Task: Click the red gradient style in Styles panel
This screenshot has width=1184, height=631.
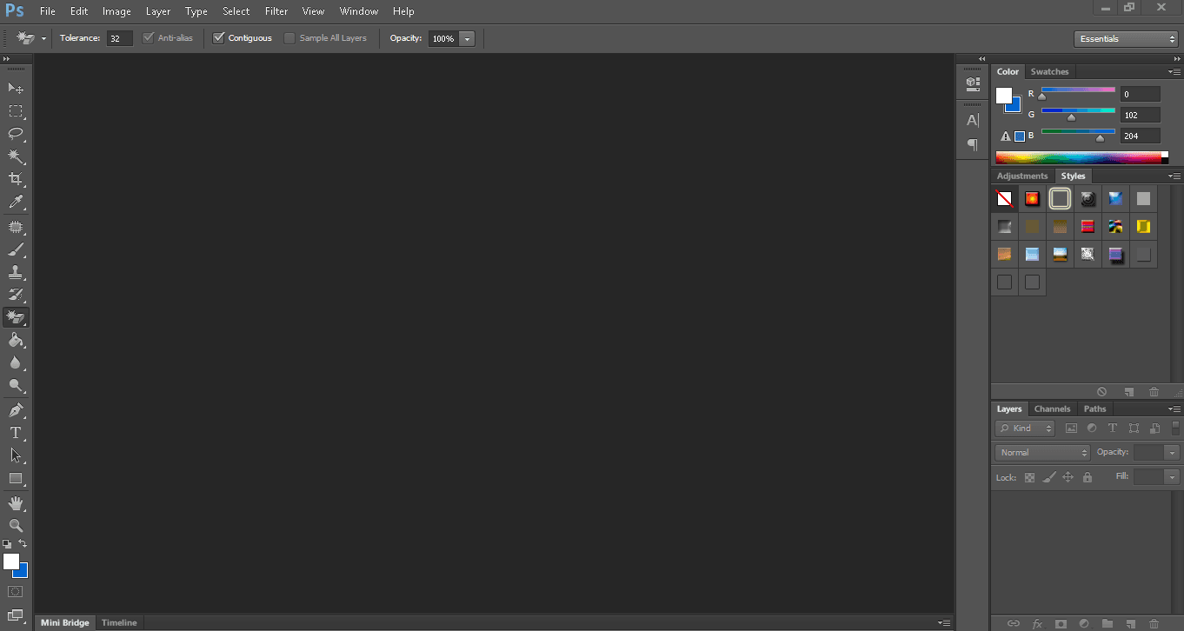Action: tap(1088, 226)
